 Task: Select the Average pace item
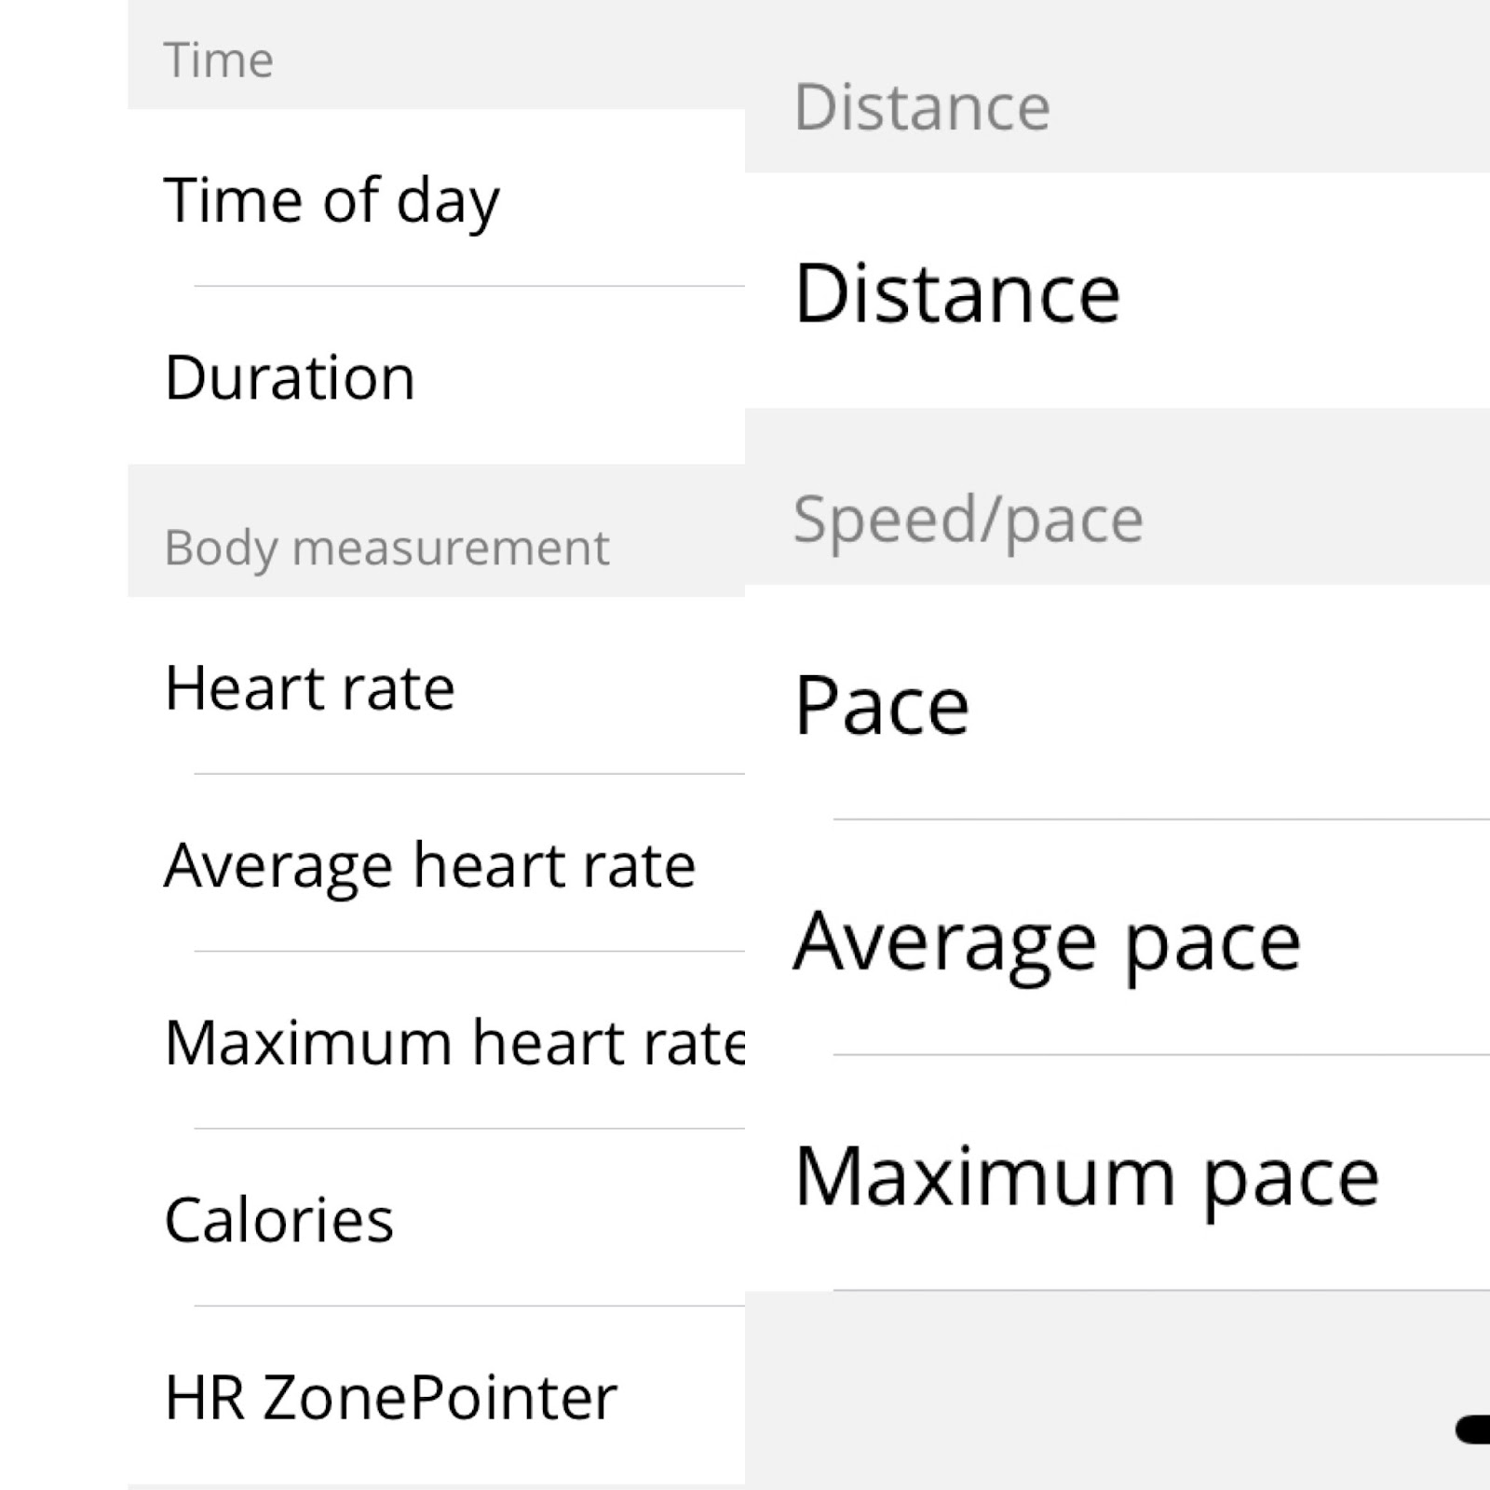tap(1047, 941)
